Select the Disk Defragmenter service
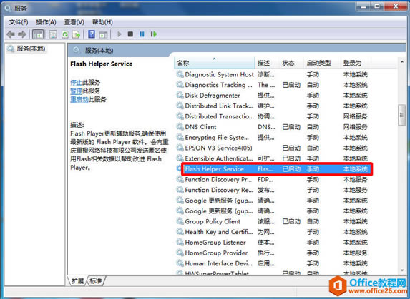This screenshot has width=410, height=299. point(273,96)
